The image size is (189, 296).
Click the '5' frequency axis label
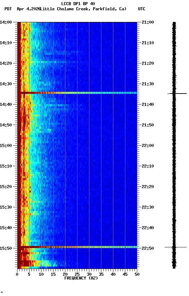[x=29, y=274]
